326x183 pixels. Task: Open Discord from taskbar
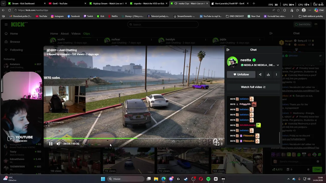(171, 179)
